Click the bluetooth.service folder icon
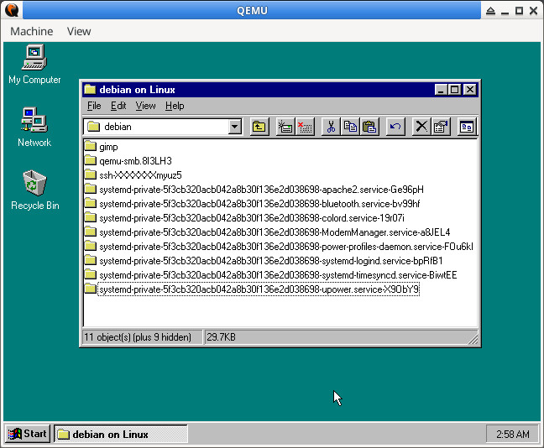This screenshot has height=448, width=544. point(90,203)
